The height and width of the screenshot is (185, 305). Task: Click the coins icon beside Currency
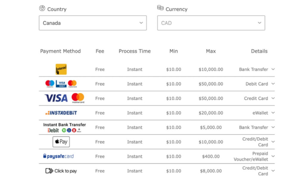[x=160, y=8]
